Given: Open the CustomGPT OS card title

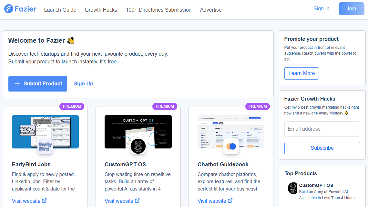Looking at the screenshot, I should 125,164.
